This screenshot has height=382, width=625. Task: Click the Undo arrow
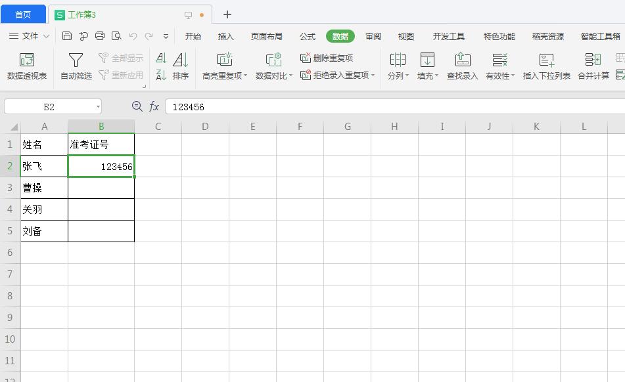coord(133,36)
